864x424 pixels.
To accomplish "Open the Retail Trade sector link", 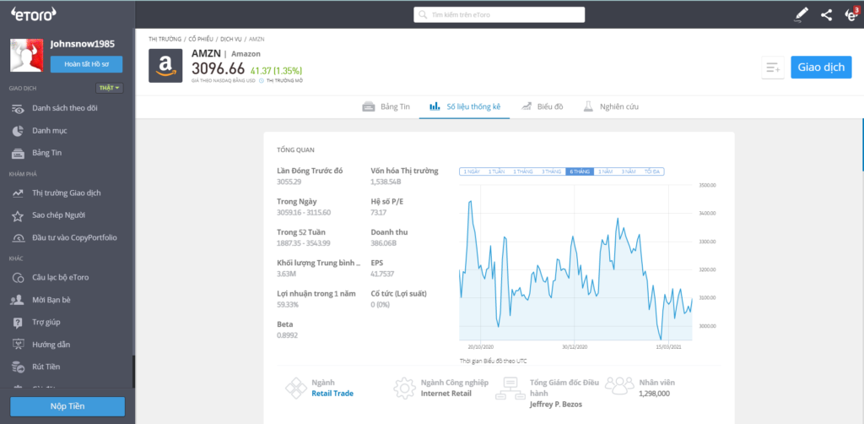I will pyautogui.click(x=332, y=393).
